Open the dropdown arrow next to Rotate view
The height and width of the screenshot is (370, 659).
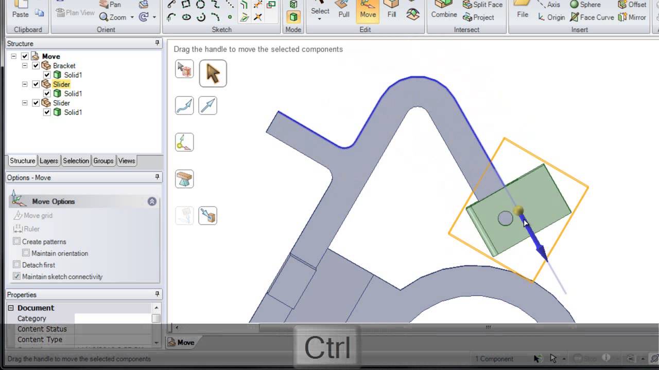(x=154, y=17)
